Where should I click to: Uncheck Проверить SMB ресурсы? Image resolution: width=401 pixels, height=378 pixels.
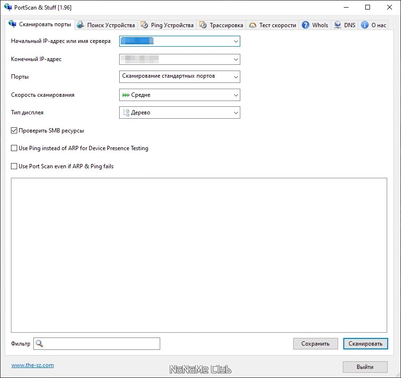pos(14,130)
